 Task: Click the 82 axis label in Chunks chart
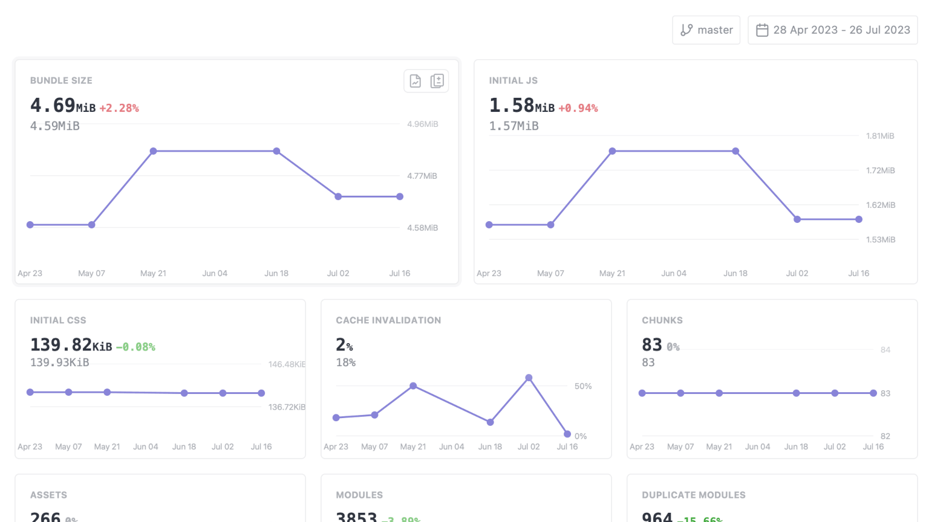click(x=885, y=436)
